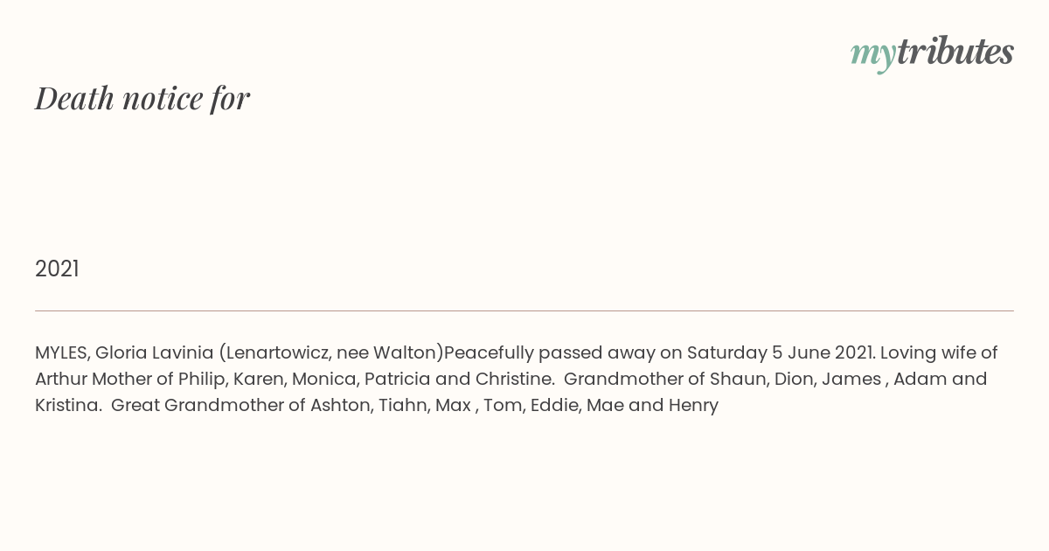Select the text "(Lenartowicz, nee Walton)"

pyautogui.click(x=331, y=353)
